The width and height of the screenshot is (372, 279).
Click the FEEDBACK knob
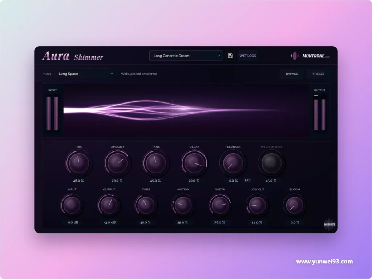(232, 163)
